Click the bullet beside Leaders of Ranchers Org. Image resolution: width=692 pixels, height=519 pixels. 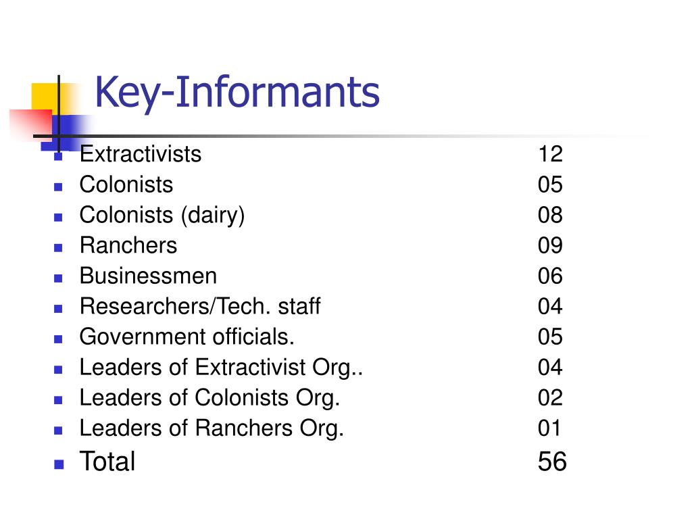tap(58, 430)
